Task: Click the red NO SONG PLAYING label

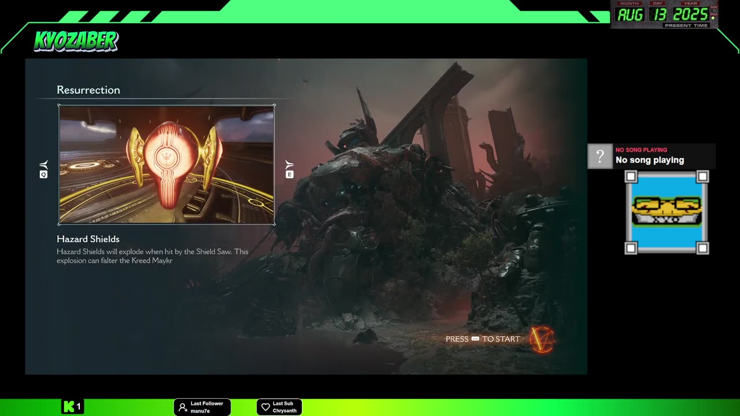Action: (x=641, y=150)
